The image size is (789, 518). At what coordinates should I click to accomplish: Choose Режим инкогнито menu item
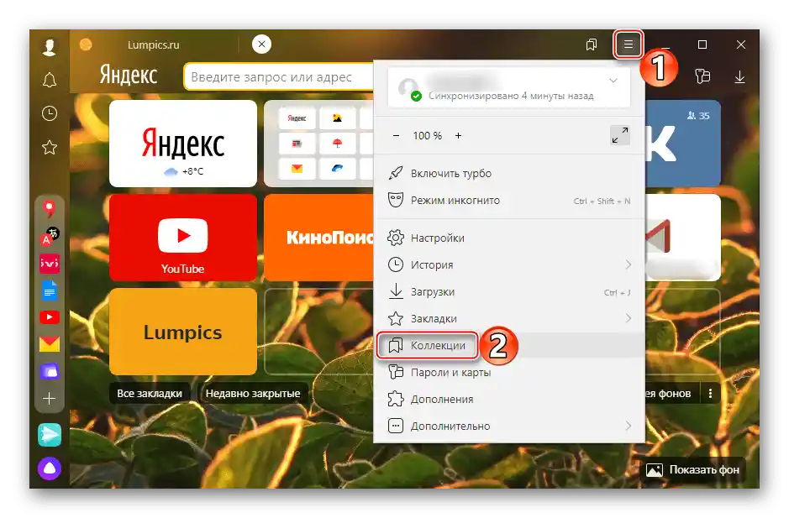coord(509,200)
